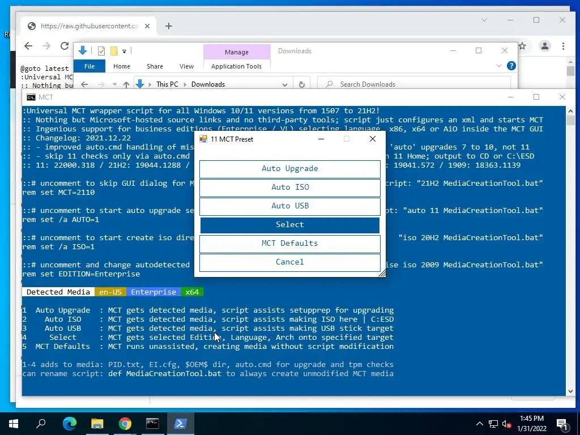
Task: Choose the MCT Defaults preset
Action: pos(289,244)
